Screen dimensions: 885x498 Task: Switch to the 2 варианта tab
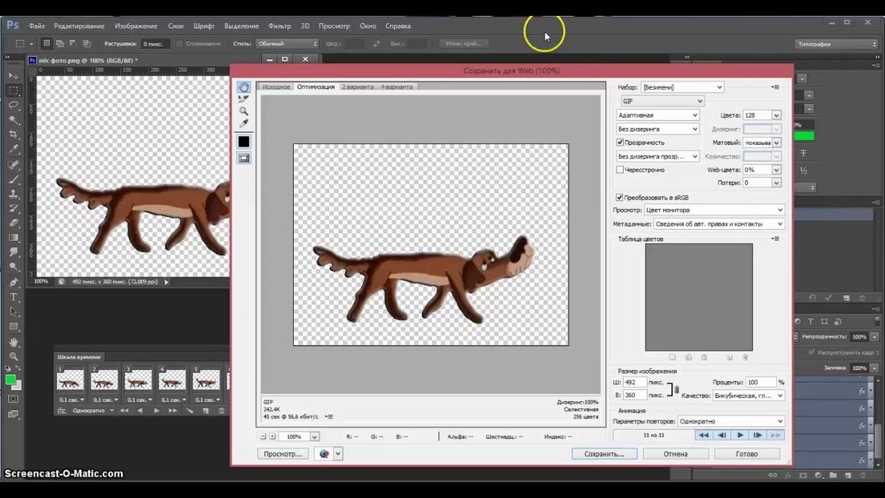[x=357, y=86]
